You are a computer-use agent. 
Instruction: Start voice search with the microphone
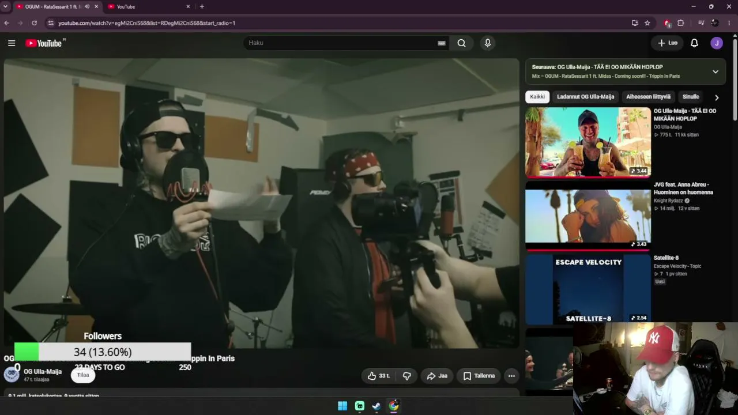(488, 43)
